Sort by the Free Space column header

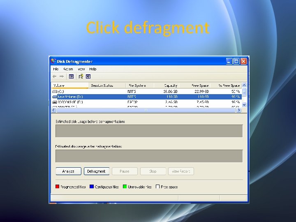click(194, 86)
